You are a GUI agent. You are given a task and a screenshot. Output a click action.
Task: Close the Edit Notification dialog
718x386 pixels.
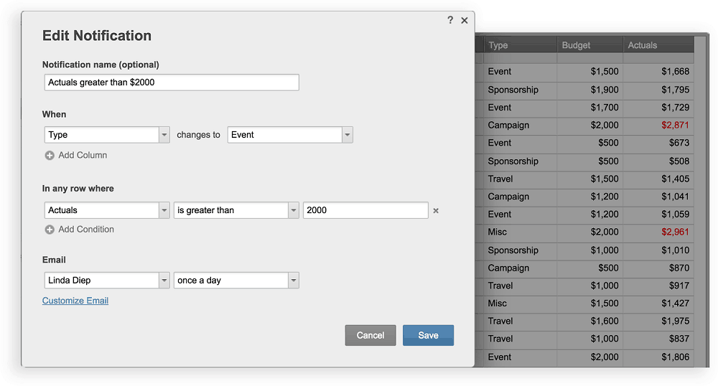pyautogui.click(x=465, y=21)
